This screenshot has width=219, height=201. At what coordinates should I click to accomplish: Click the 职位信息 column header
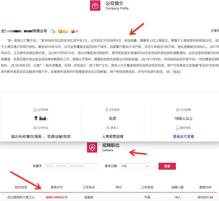coord(21,187)
